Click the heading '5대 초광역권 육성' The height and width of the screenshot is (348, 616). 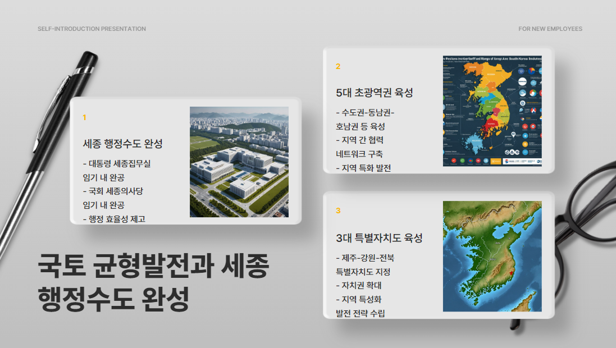coord(375,92)
